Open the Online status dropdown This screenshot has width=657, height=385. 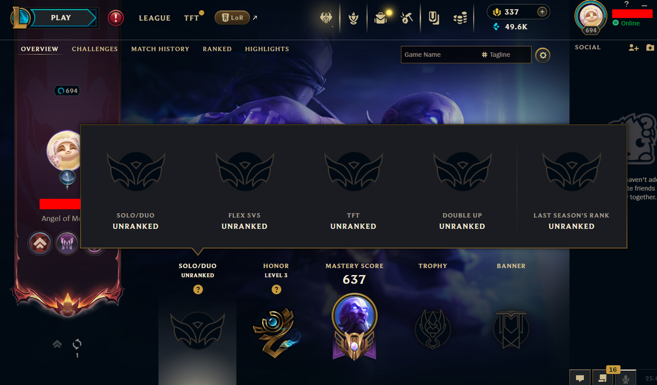pyautogui.click(x=626, y=23)
